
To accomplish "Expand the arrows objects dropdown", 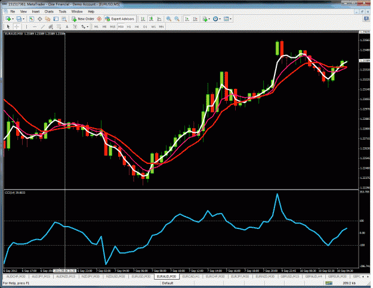I will point(88,27).
